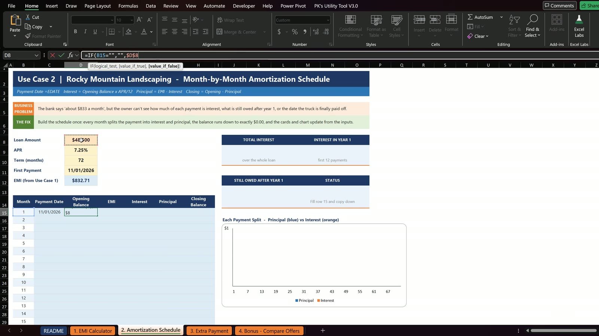
Task: Click the Increase Font Size icon
Action: [140, 20]
